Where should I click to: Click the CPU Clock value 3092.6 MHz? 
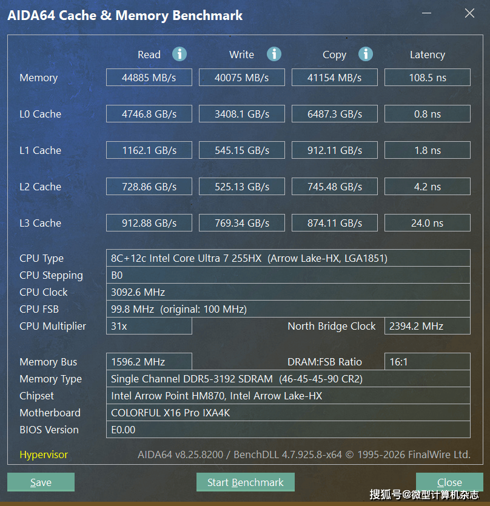click(288, 292)
